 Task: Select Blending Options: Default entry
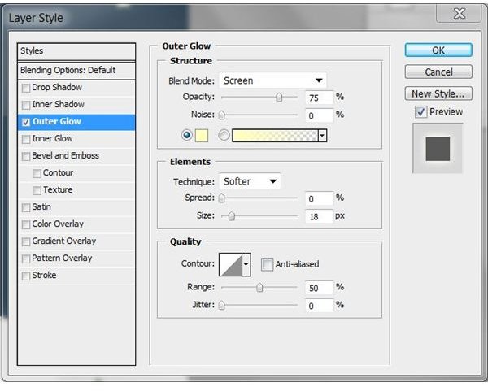click(x=76, y=70)
